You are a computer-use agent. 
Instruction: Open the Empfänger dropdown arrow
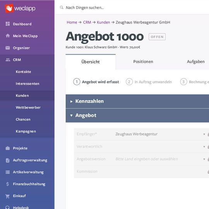click(x=204, y=134)
